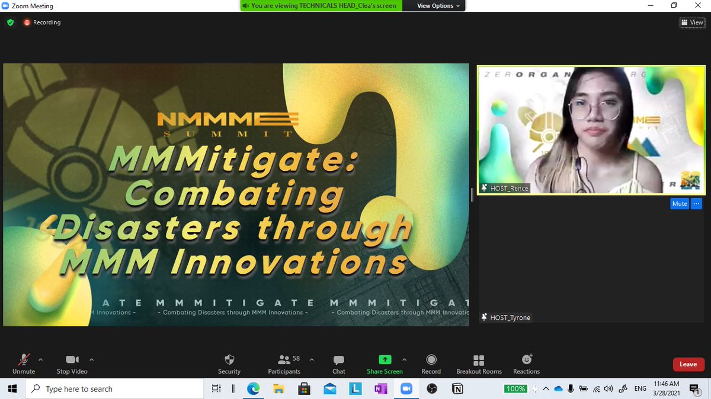Open the clock showing 11:46 AM

pyautogui.click(x=668, y=388)
